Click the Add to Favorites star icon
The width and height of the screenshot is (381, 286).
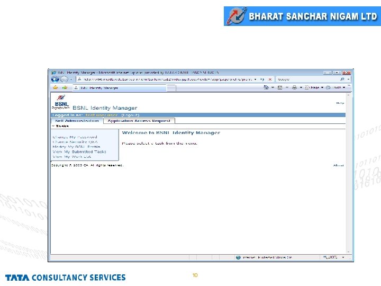[65, 87]
